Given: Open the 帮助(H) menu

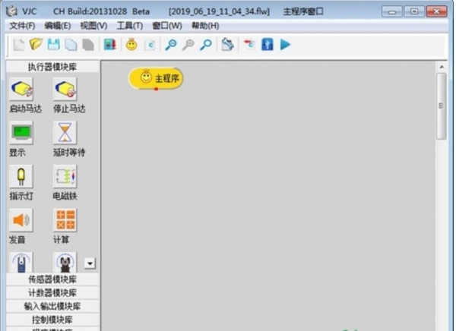Looking at the screenshot, I should point(205,26).
